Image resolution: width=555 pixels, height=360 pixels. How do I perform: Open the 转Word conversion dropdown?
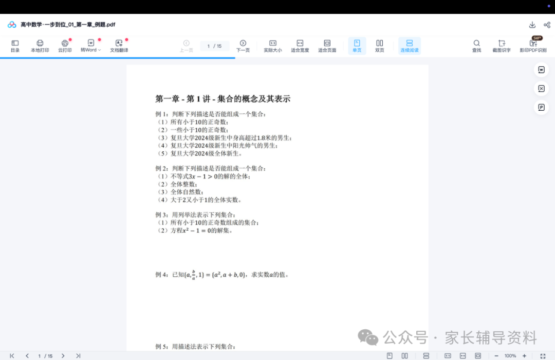click(90, 46)
